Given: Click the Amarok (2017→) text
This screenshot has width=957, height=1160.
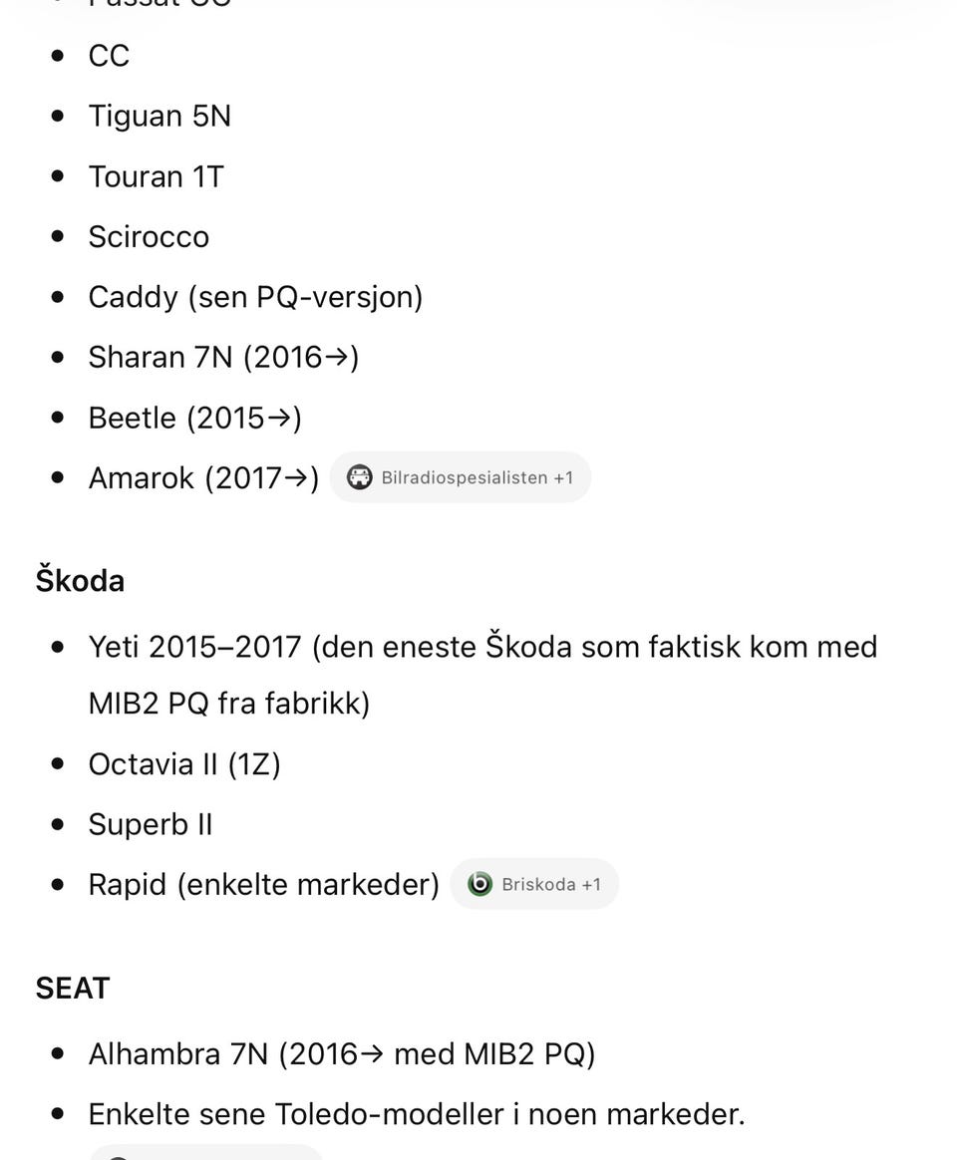Looking at the screenshot, I should 203,478.
